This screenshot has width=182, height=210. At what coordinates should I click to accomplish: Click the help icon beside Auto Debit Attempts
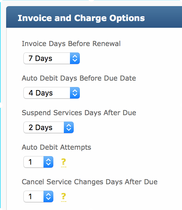pos(63,162)
